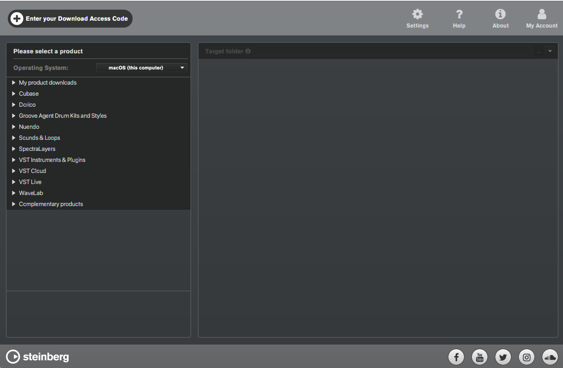Image resolution: width=563 pixels, height=368 pixels.
Task: Click the Steinberg logo in the footer
Action: click(38, 356)
